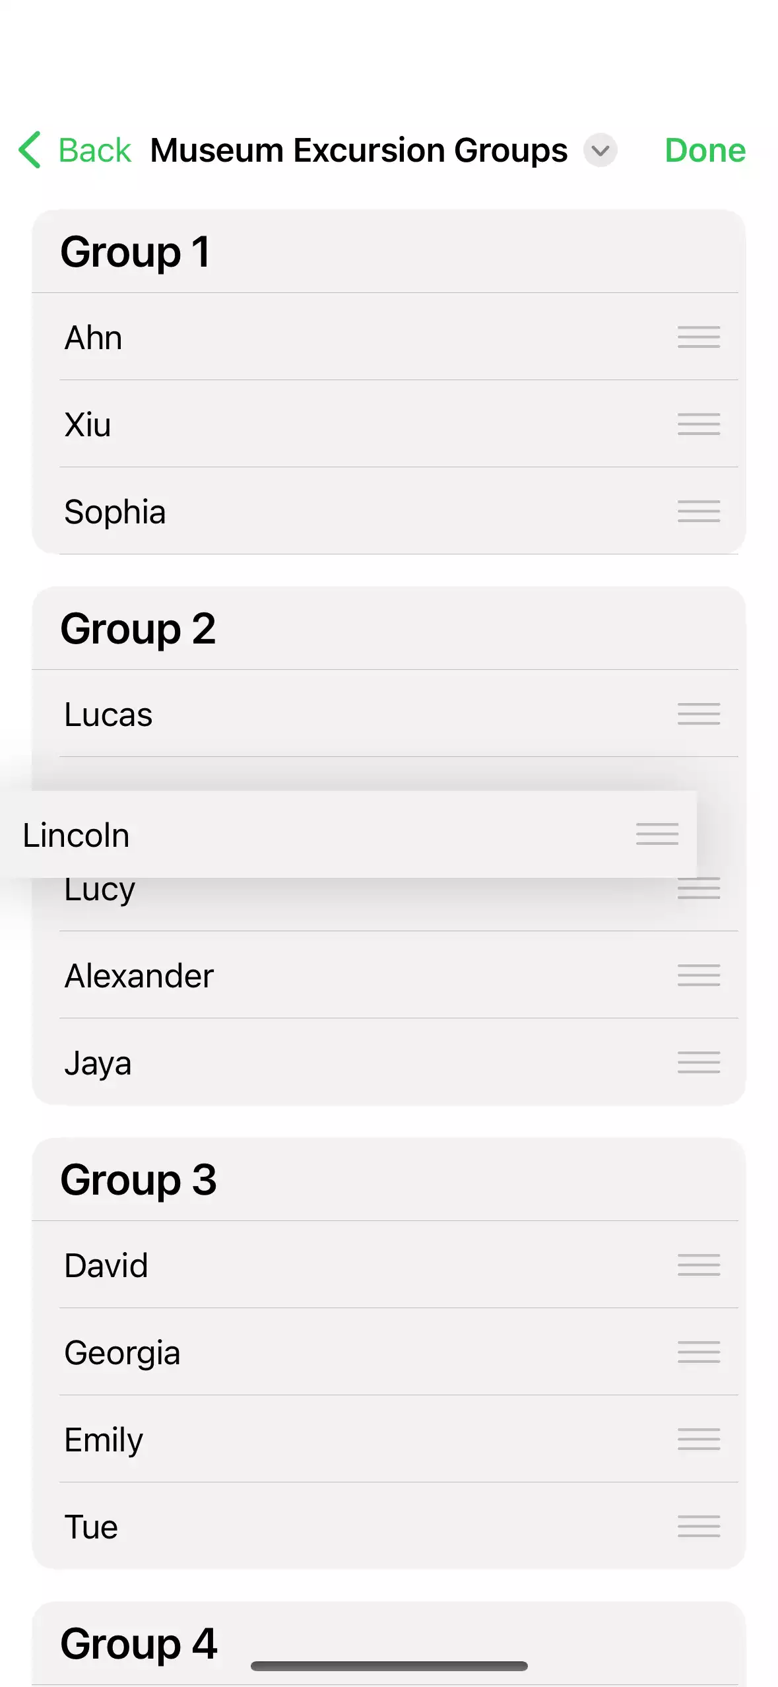778x1687 pixels.
Task: Tap the drag handle on Sophia's row
Action: click(698, 512)
